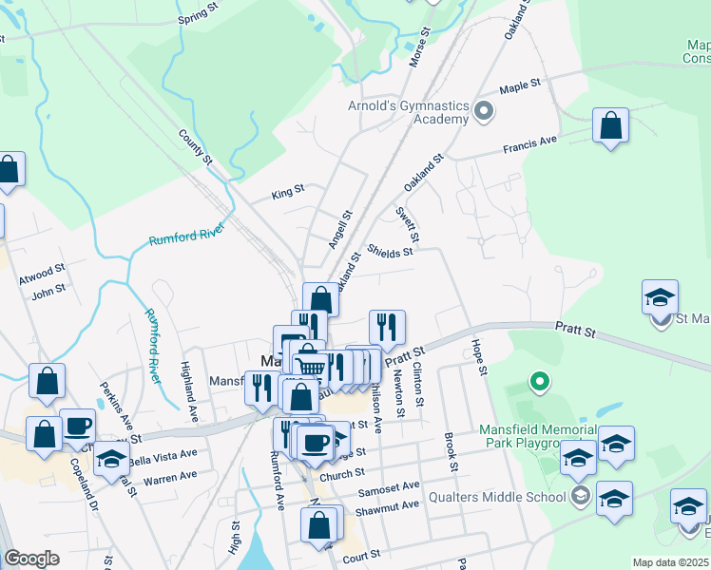This screenshot has width=711, height=570.
Task: Select the shopping bag marker on Oakland St
Action: click(321, 300)
